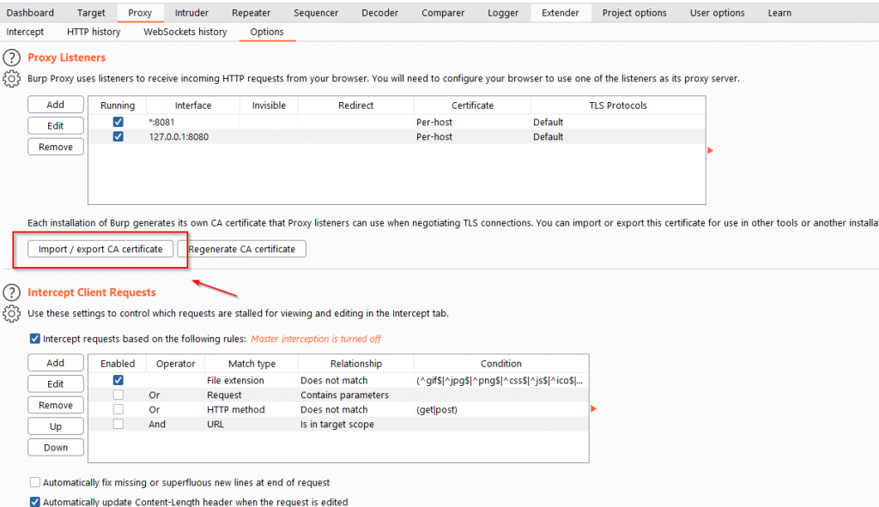Switch to the Extender tab
The height and width of the screenshot is (507, 879).
click(x=561, y=12)
